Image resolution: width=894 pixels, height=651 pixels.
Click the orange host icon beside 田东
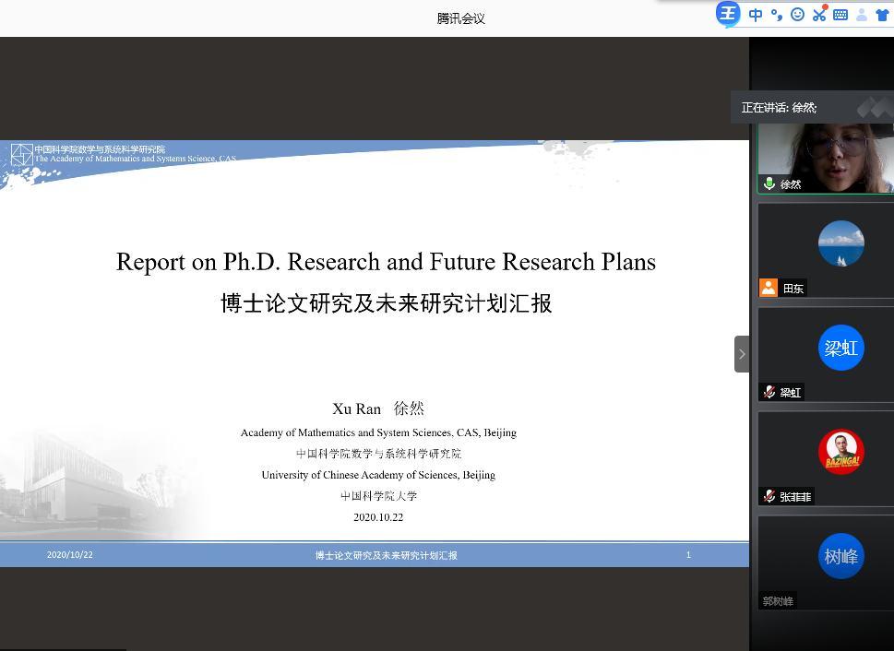[769, 288]
